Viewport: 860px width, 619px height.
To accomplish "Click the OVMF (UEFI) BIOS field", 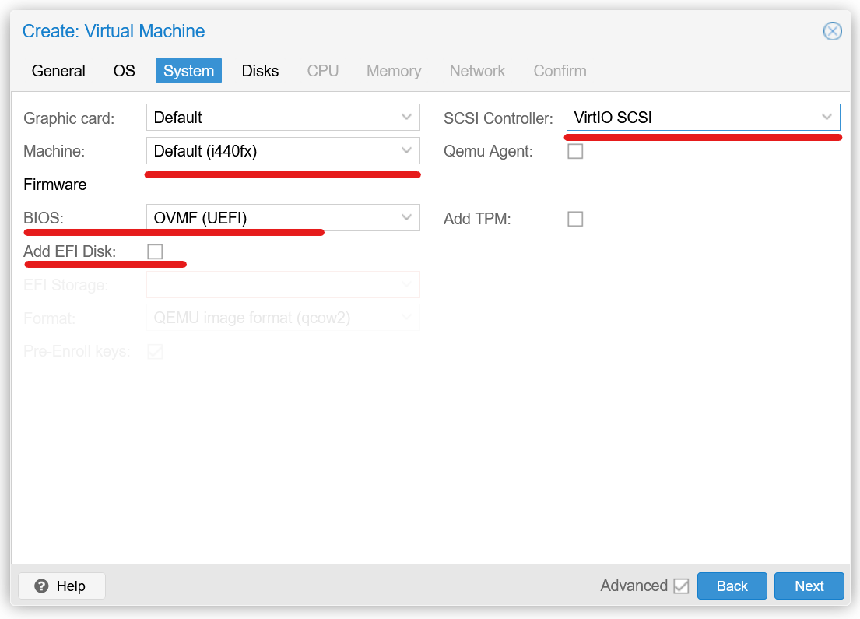I will [x=283, y=218].
